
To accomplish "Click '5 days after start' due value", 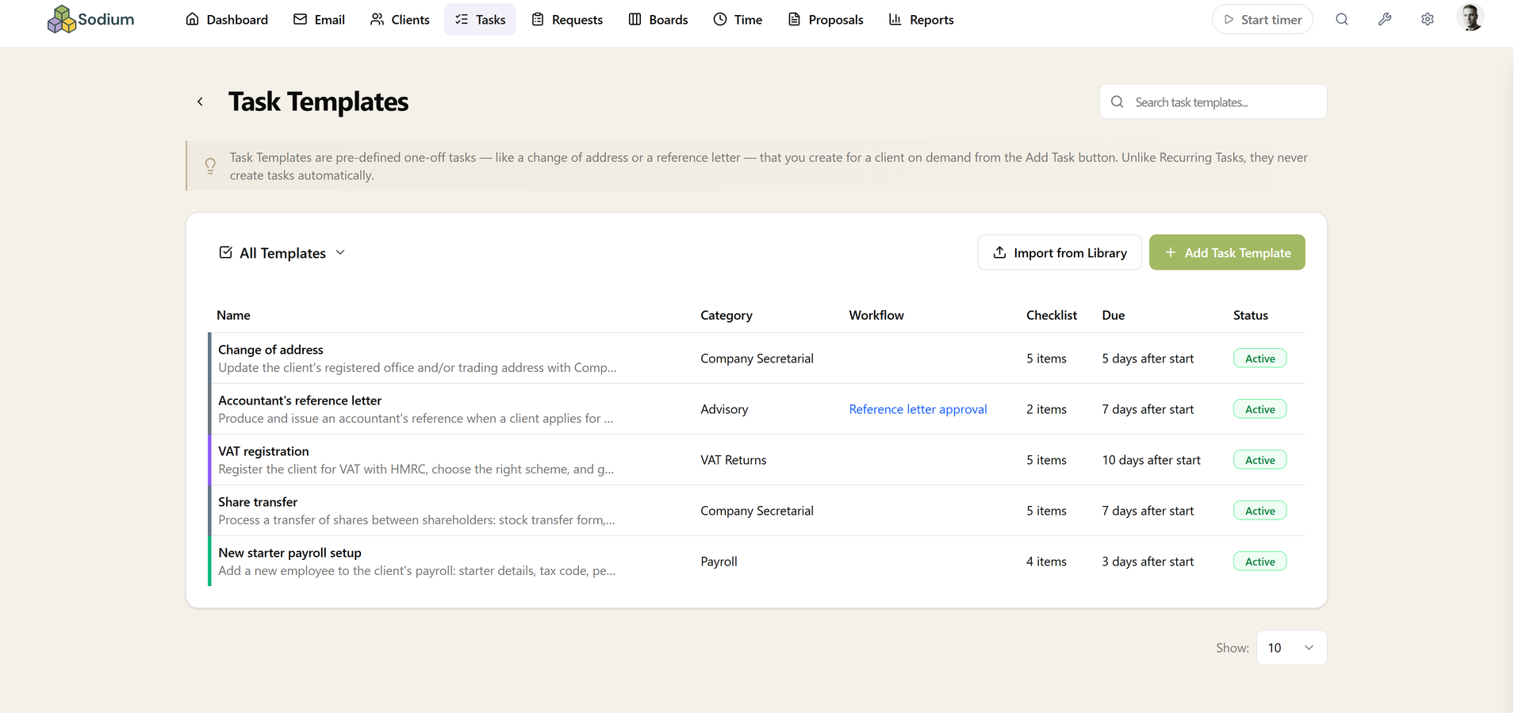I will [1148, 358].
